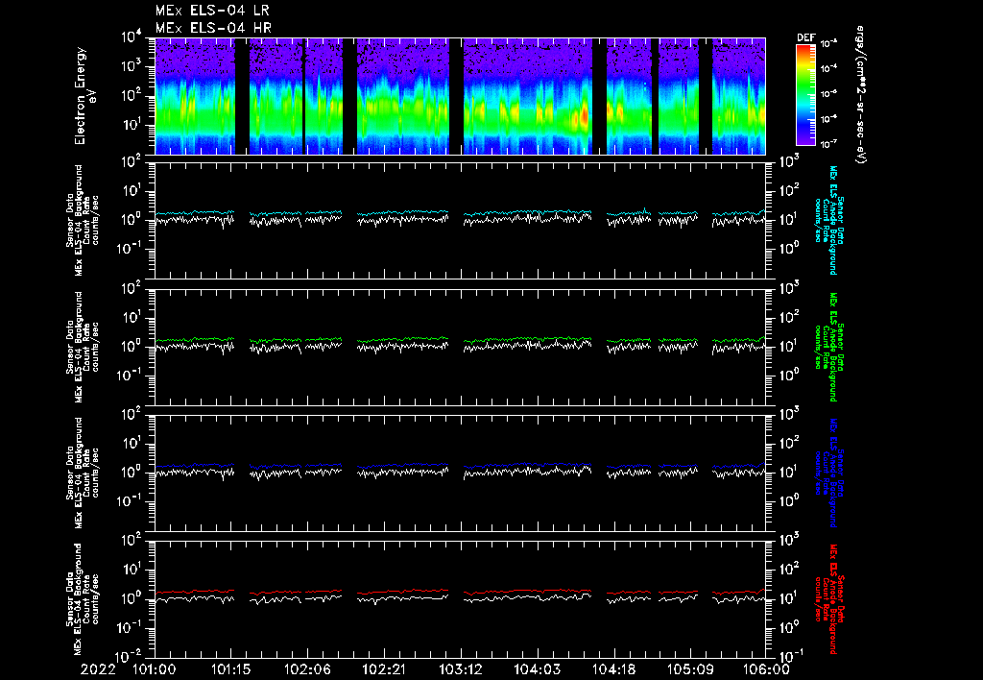983x680 pixels.
Task: Click the 104:18 time axis label
Action: point(613,669)
